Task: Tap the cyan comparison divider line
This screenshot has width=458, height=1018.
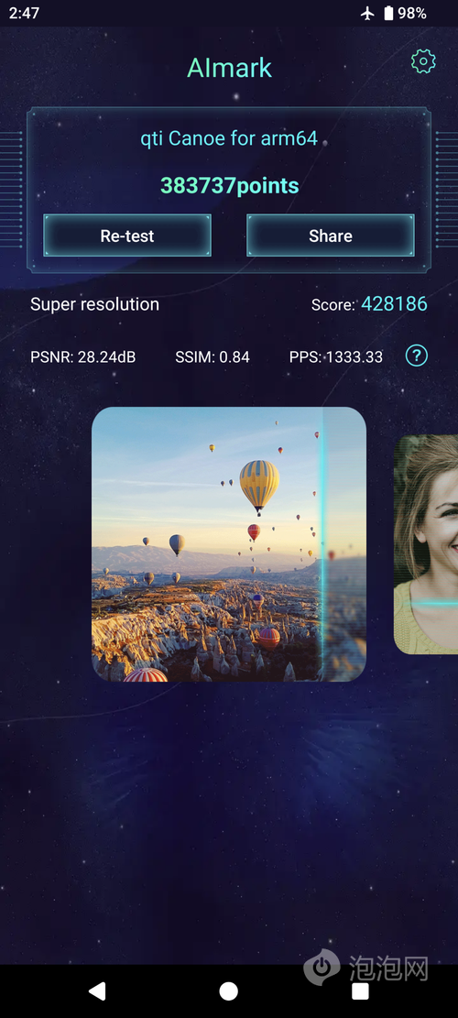Action: click(322, 544)
